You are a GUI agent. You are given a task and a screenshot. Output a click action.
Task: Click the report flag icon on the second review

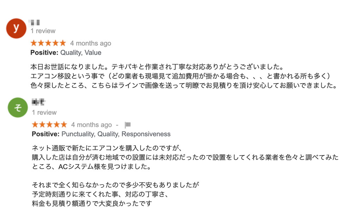pos(128,124)
